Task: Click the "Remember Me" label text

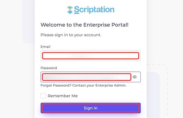Action: [63, 96]
